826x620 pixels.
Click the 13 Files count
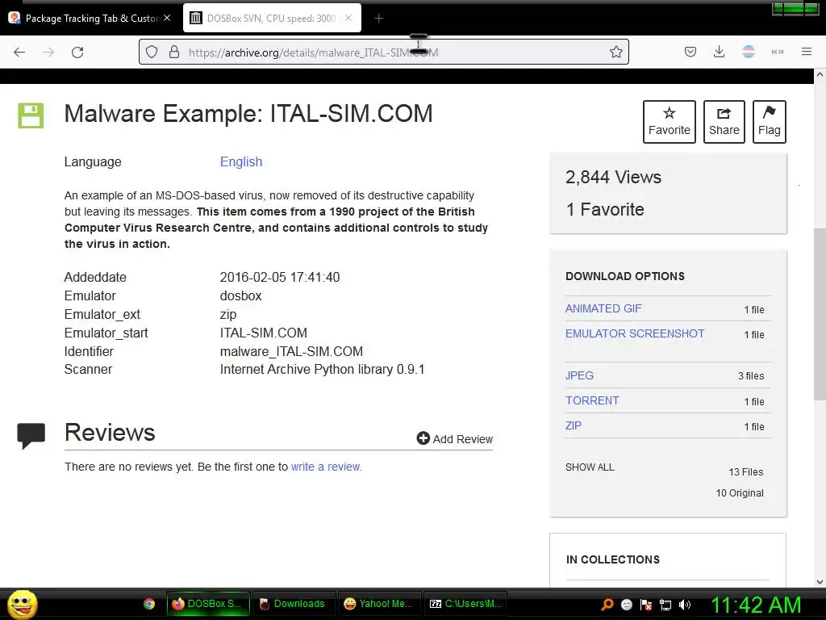click(x=746, y=471)
